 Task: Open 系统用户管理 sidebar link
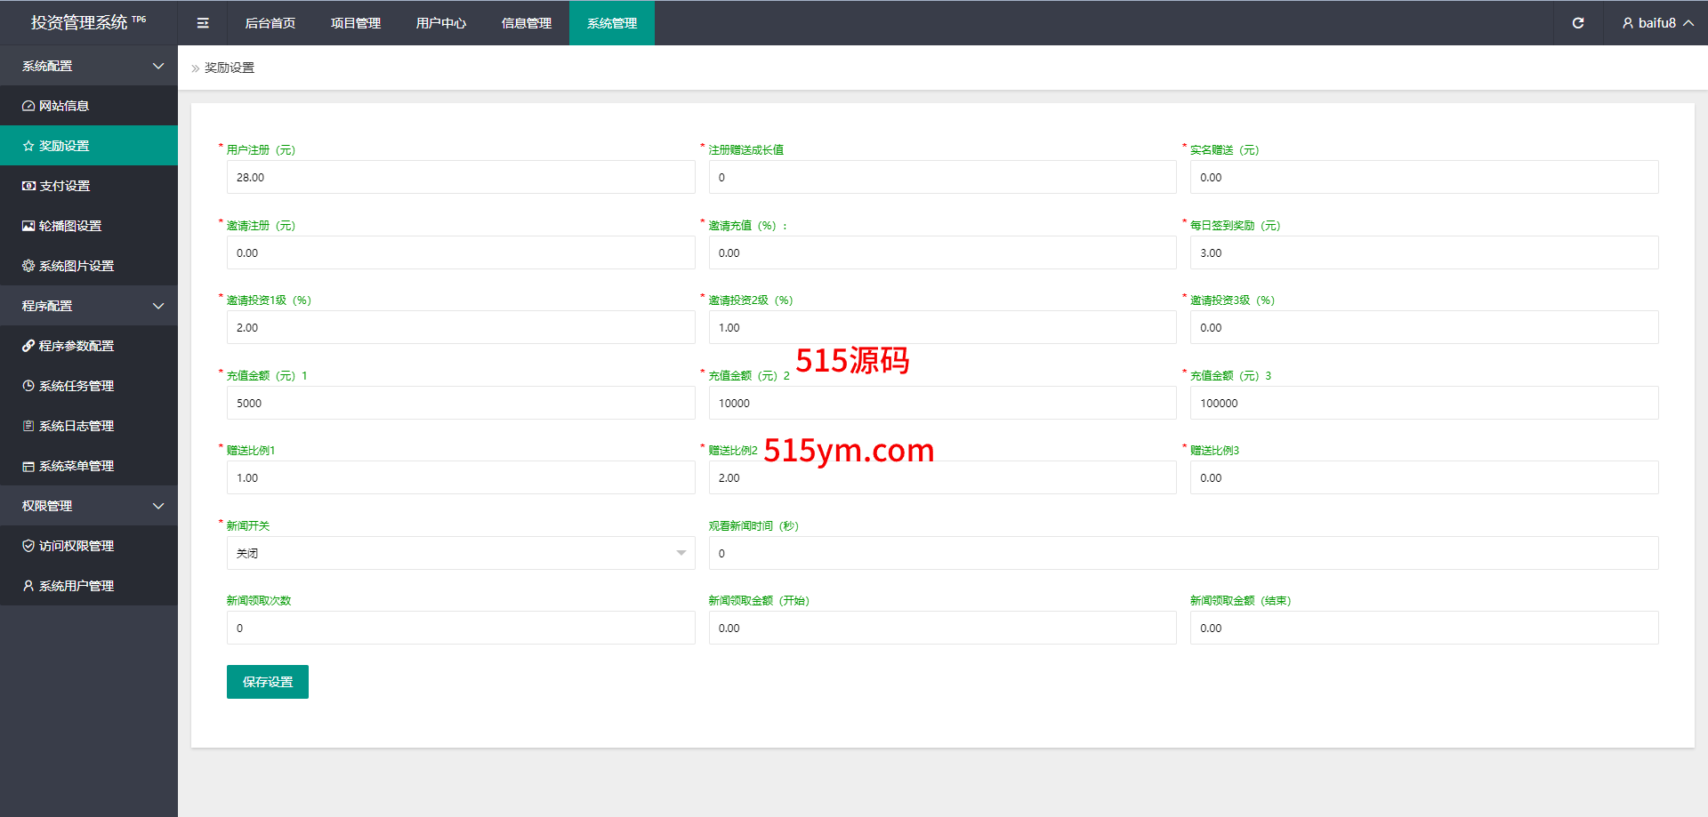pos(89,586)
